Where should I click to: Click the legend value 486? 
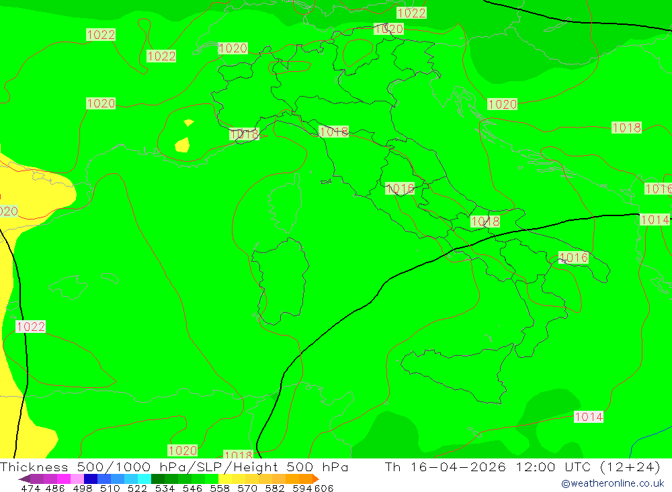coord(55,489)
